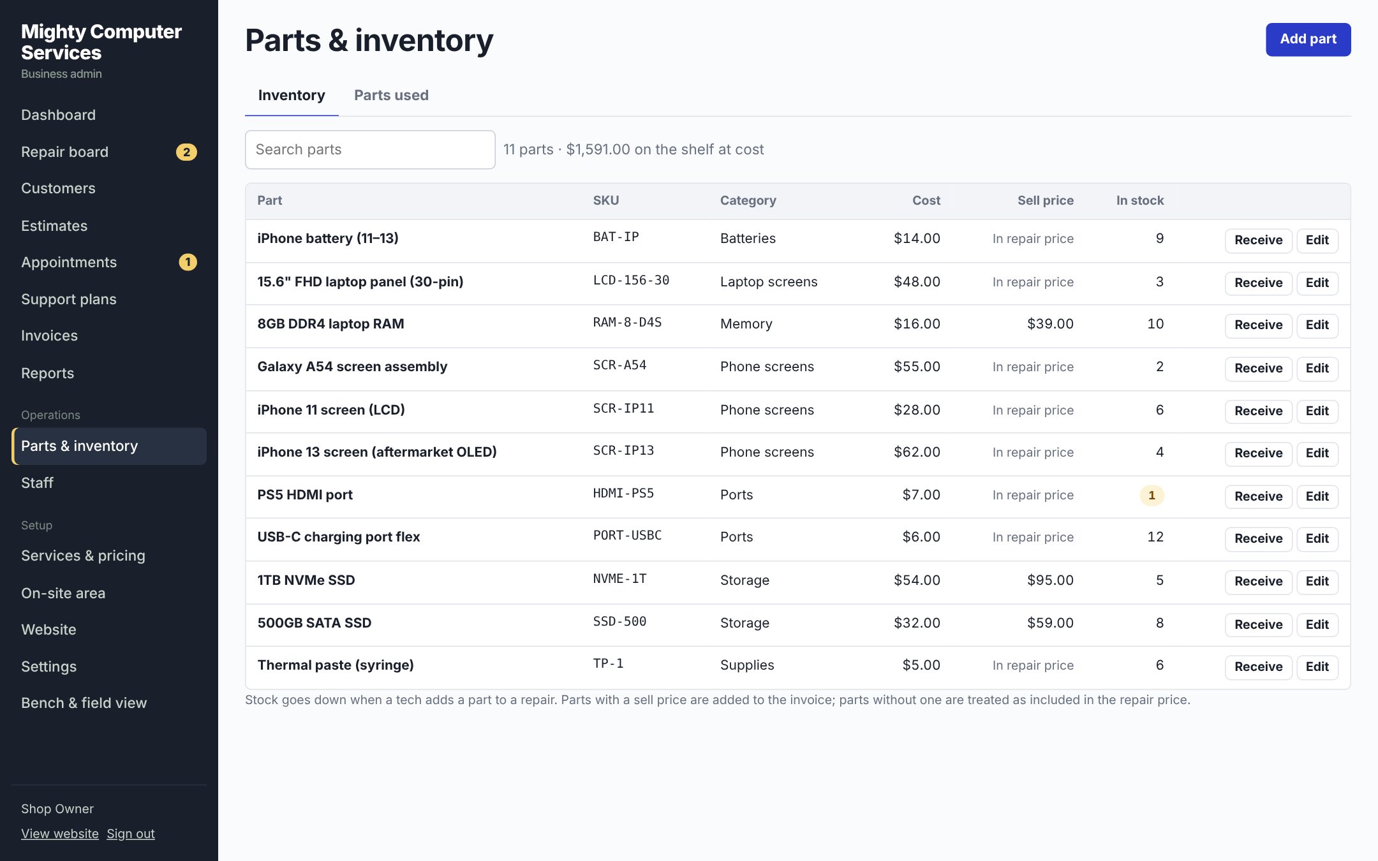Open the Invoices page
Screen dimensions: 1378x861
pyautogui.click(x=108, y=335)
